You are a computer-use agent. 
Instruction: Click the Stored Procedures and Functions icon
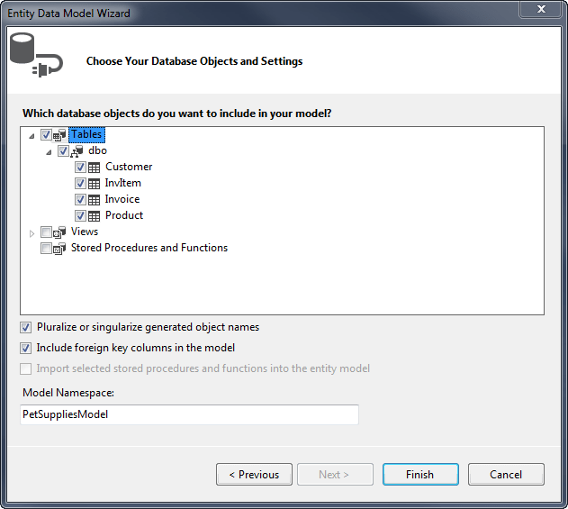(60, 249)
